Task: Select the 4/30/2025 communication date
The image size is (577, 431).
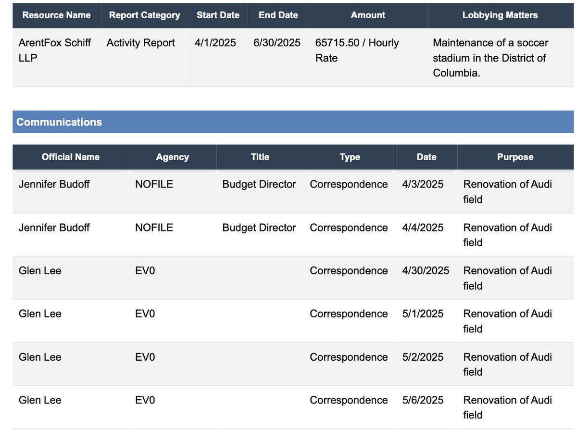Action: (426, 271)
